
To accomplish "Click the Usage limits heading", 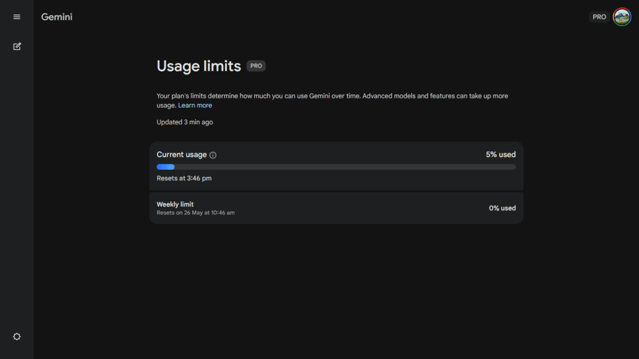I will 199,66.
